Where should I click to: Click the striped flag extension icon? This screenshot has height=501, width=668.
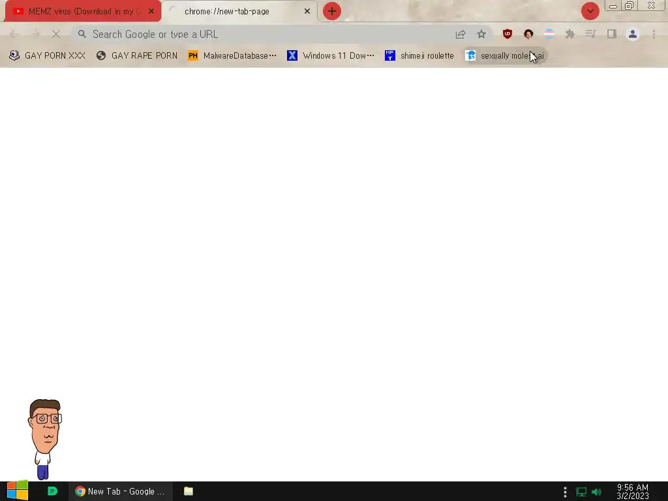pos(549,34)
